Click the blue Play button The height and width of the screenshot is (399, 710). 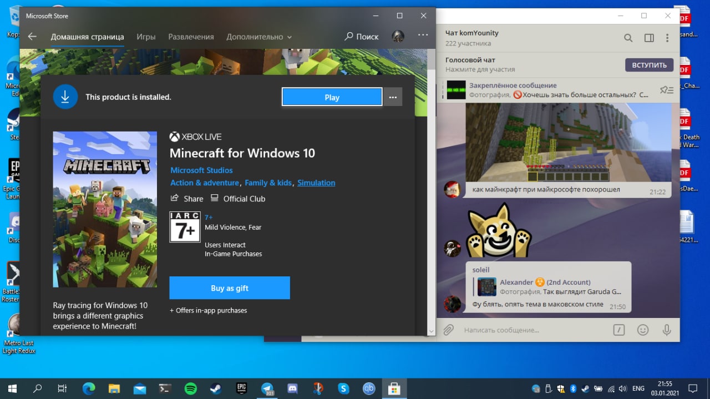[x=332, y=97]
